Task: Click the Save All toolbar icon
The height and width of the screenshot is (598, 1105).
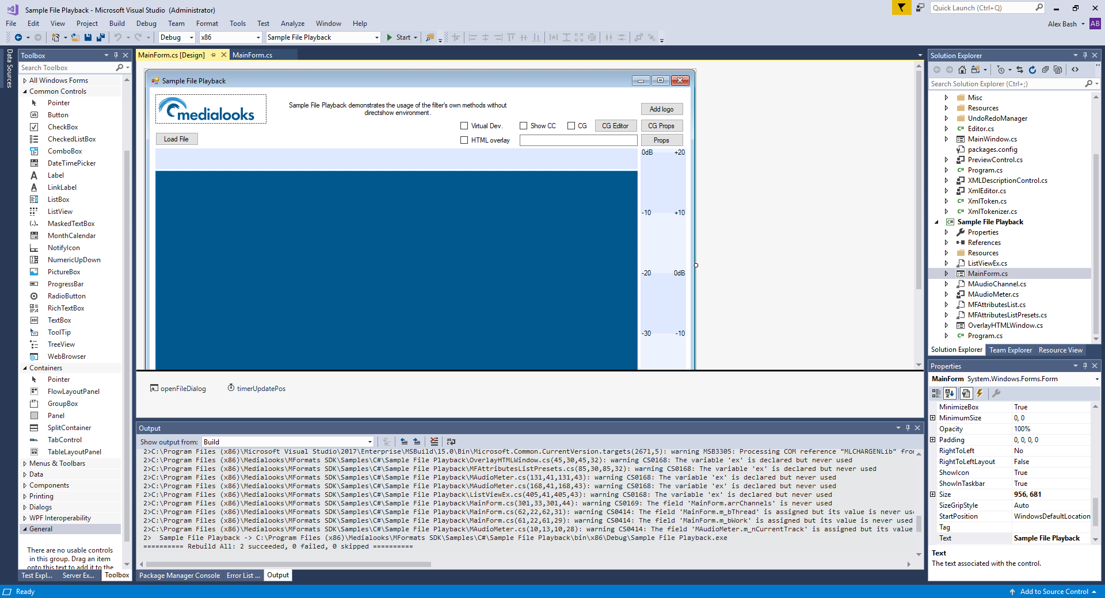Action: tap(101, 37)
